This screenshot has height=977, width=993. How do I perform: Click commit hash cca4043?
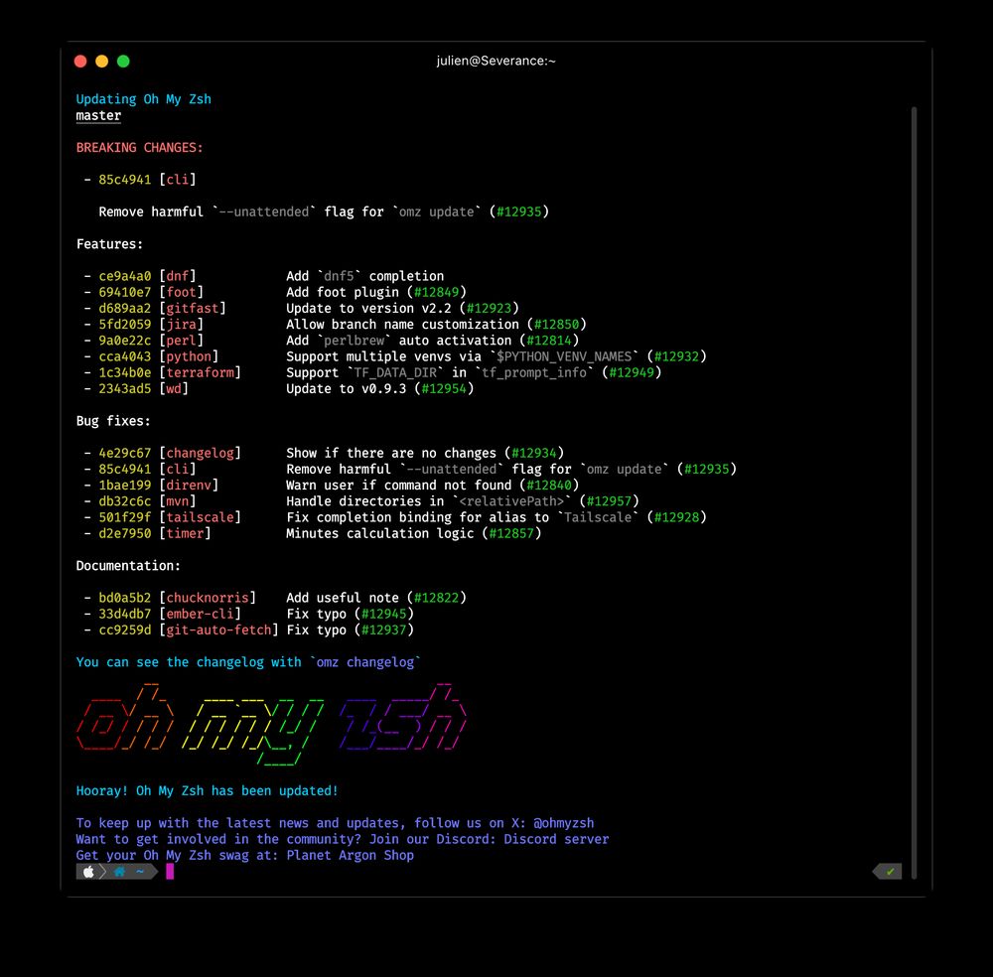pos(125,356)
